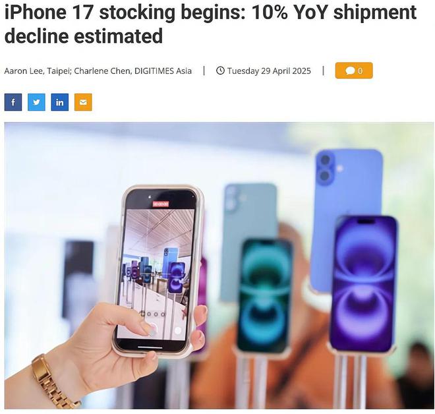Open the orange comments button
The height and width of the screenshot is (414, 435).
[x=354, y=71]
